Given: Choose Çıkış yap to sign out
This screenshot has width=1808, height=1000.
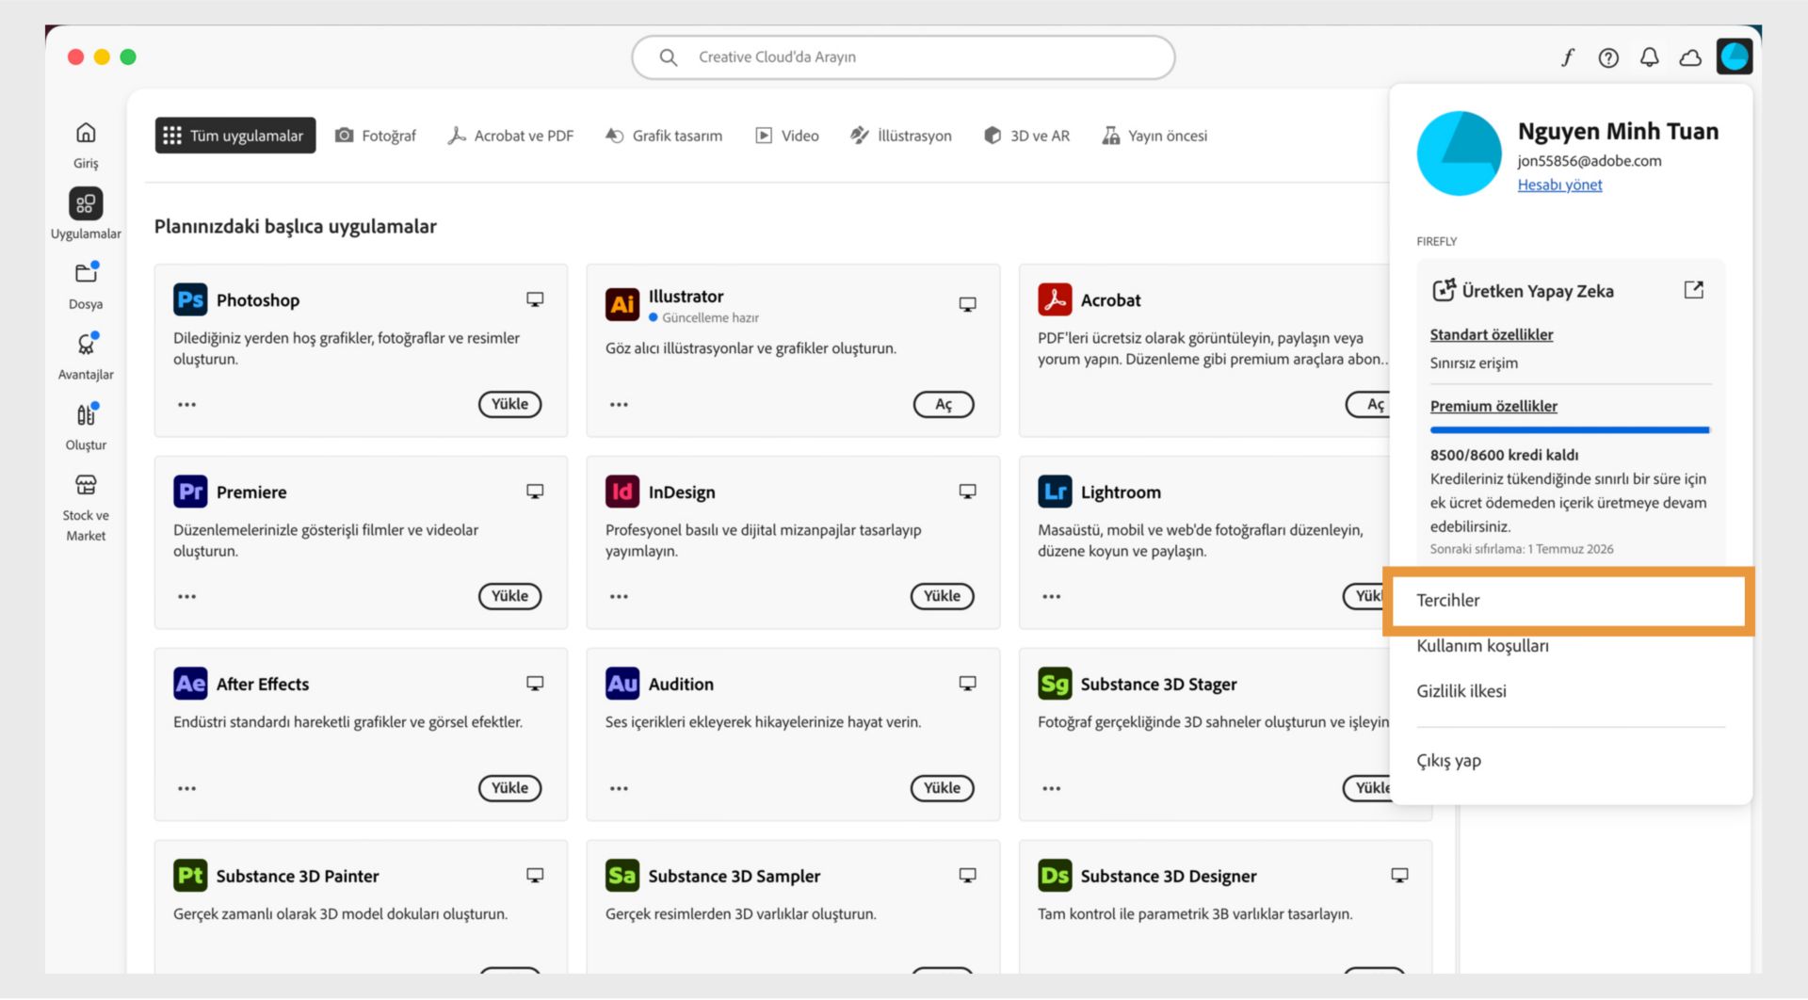Looking at the screenshot, I should 1448,761.
